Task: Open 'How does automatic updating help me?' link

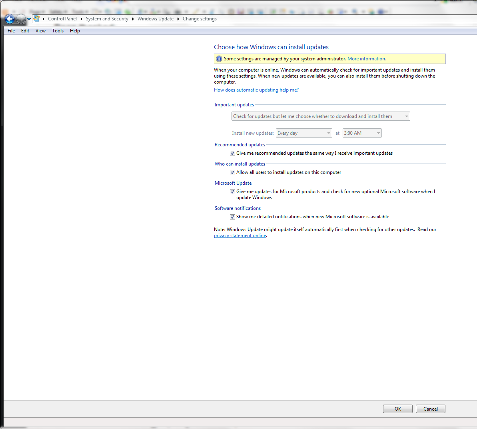Action: (x=256, y=90)
